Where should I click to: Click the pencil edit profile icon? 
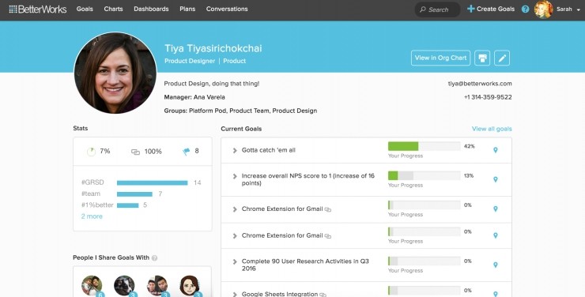point(502,58)
